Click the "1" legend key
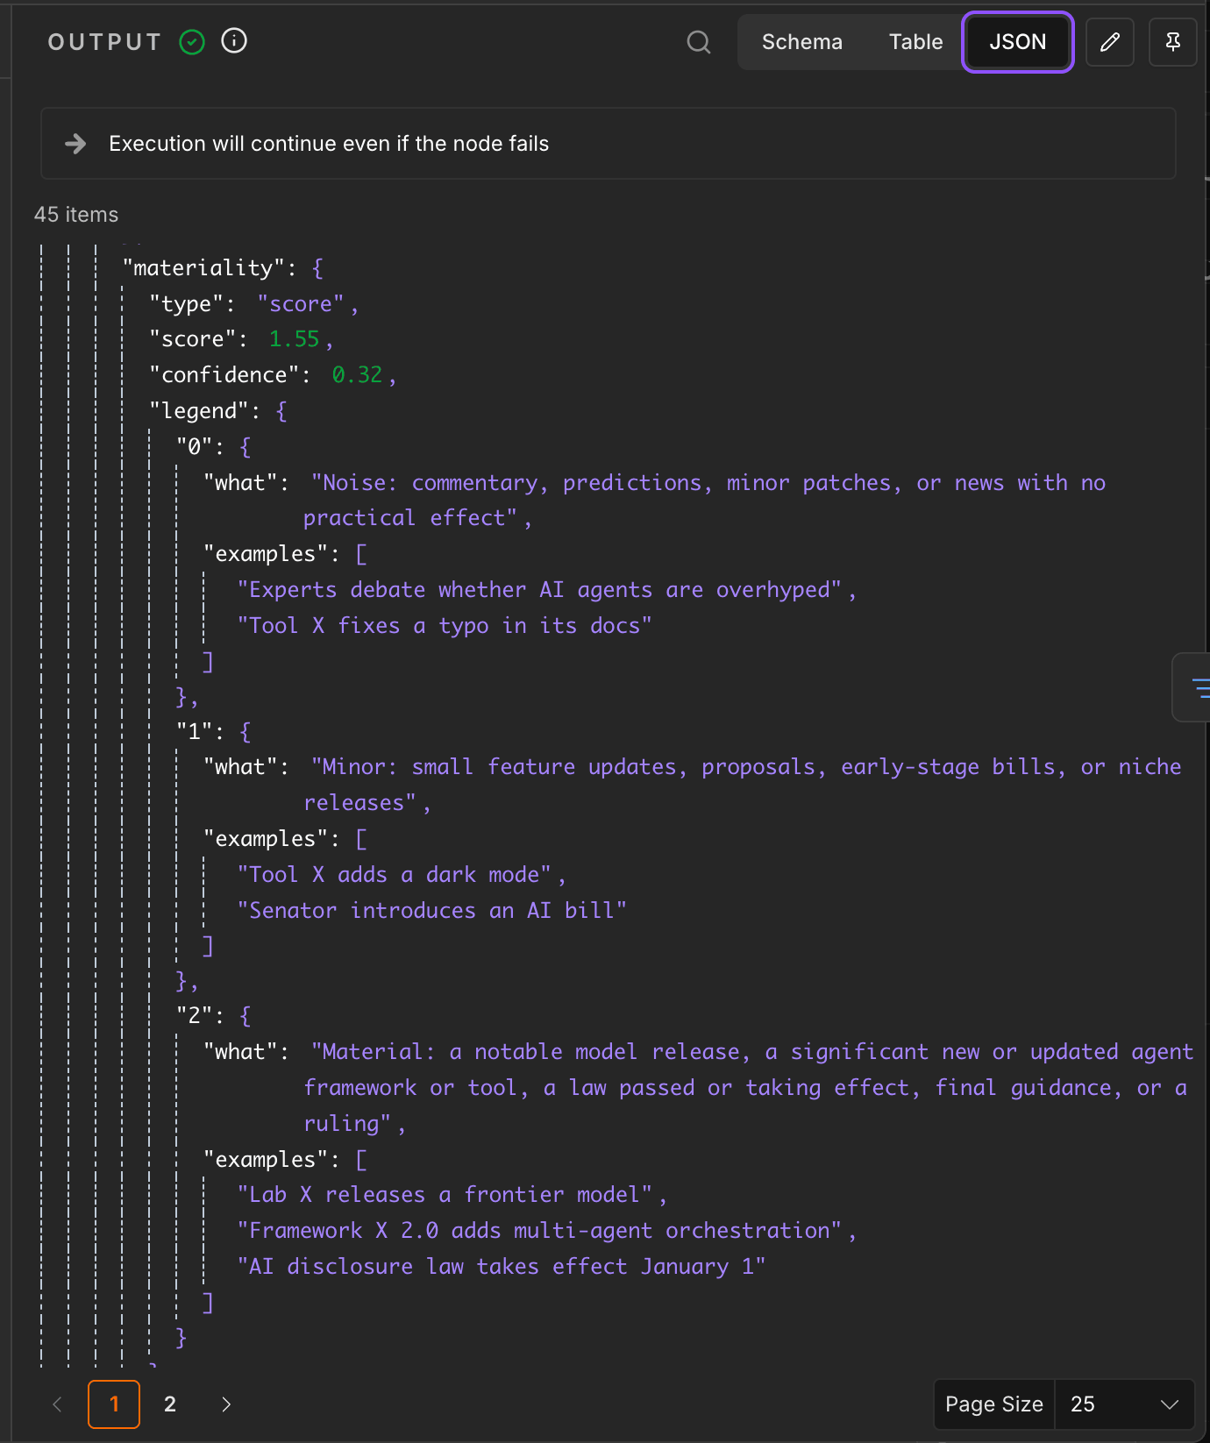Viewport: 1210px width, 1443px height. point(194,732)
